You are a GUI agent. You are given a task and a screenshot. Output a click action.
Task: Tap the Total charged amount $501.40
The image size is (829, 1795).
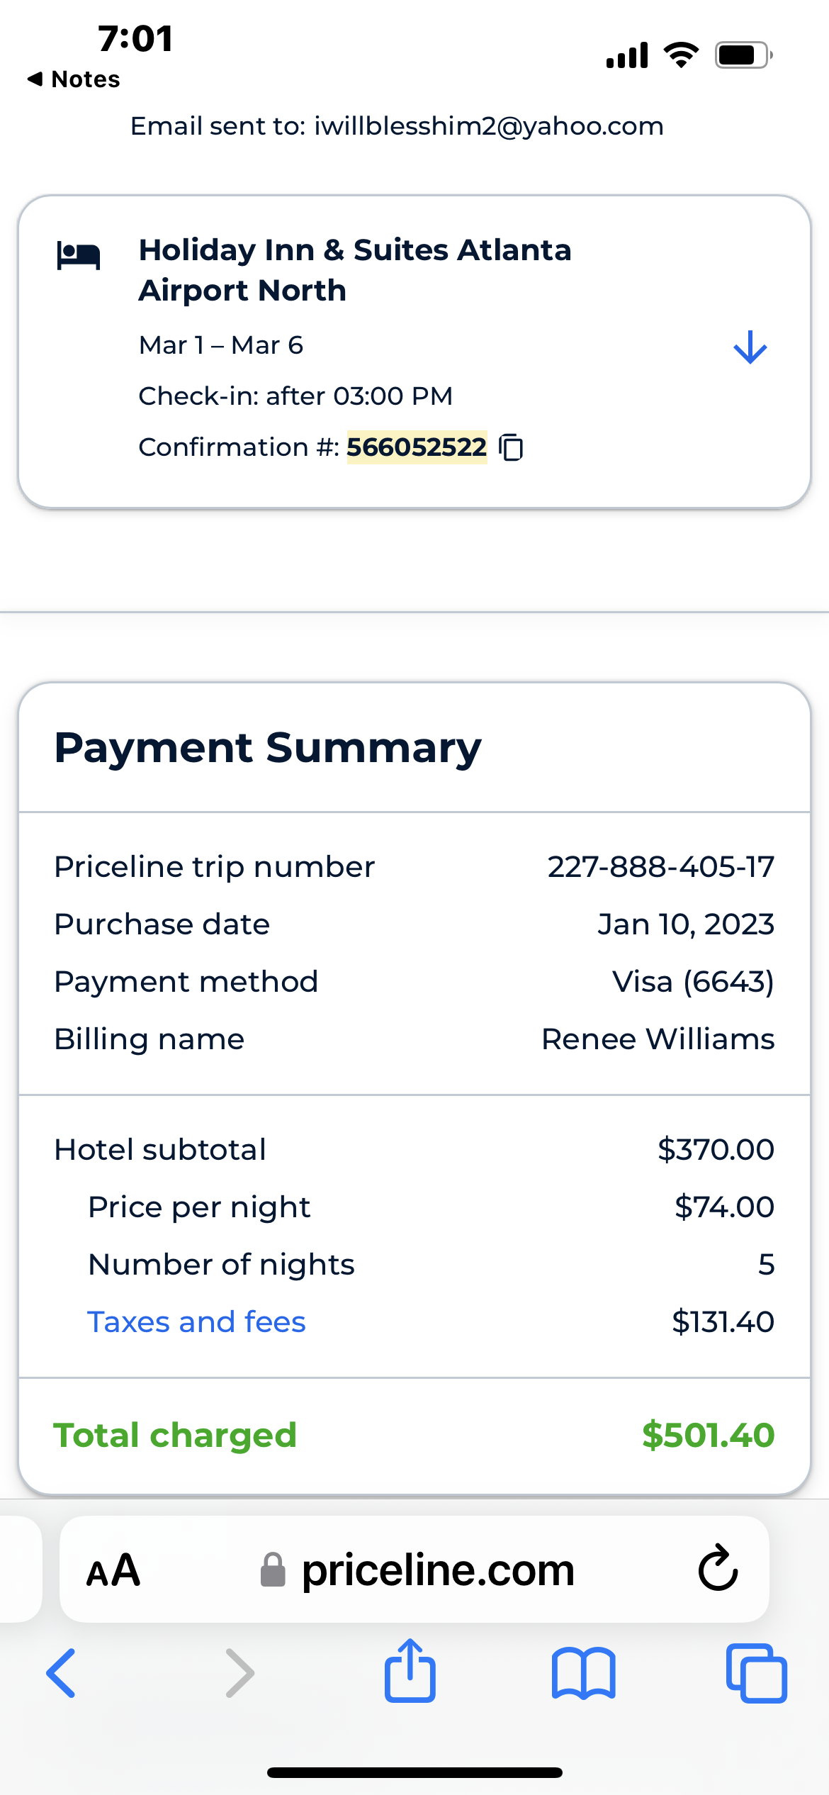click(708, 1436)
